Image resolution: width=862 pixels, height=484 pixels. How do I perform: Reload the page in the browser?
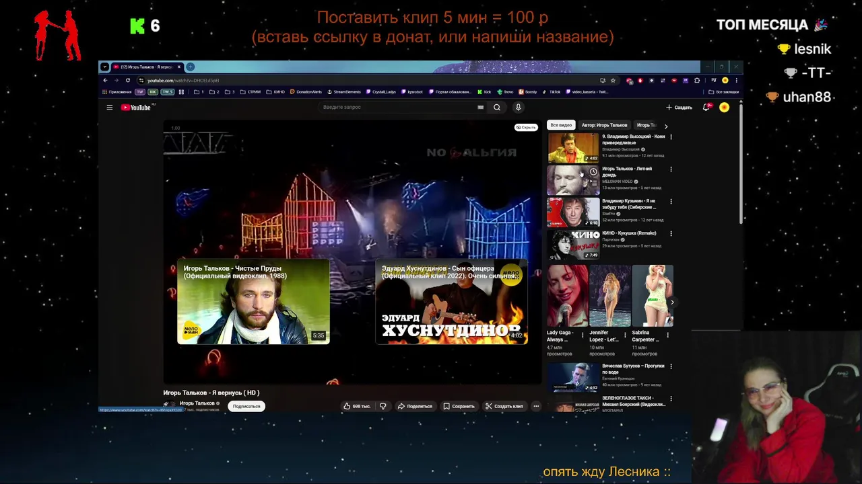128,80
